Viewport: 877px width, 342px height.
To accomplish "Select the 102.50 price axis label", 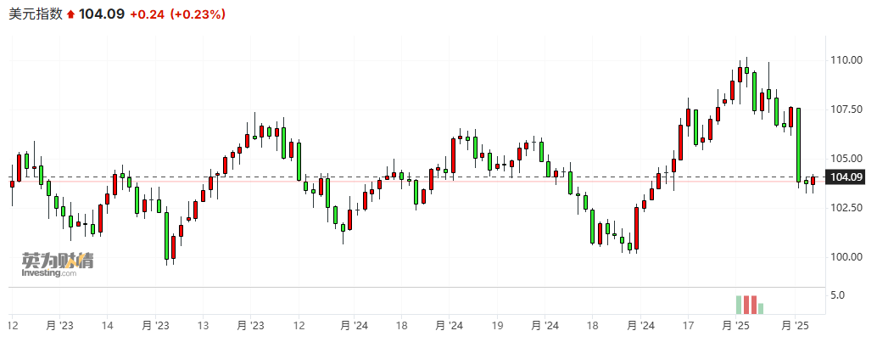I will tap(847, 208).
